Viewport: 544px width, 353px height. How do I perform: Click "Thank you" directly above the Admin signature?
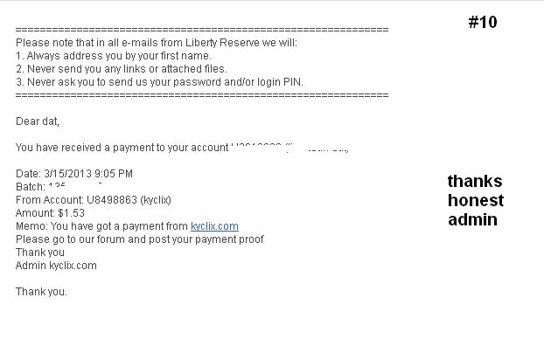pos(40,253)
